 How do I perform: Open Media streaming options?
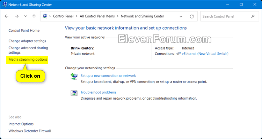coord(28,60)
